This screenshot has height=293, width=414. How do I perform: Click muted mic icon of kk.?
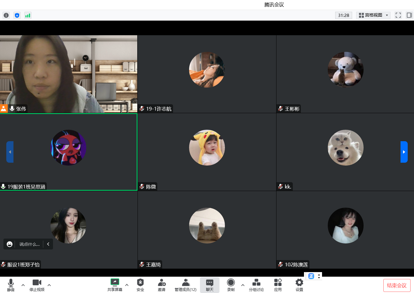[x=280, y=187]
